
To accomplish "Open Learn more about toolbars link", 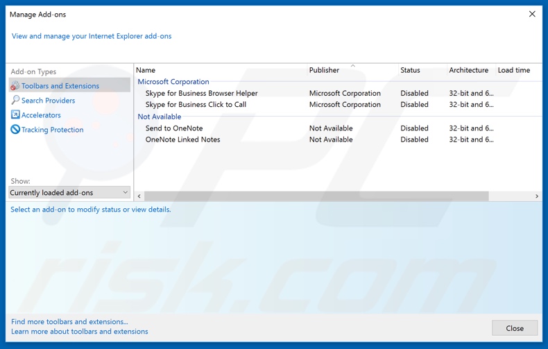I will tap(79, 332).
